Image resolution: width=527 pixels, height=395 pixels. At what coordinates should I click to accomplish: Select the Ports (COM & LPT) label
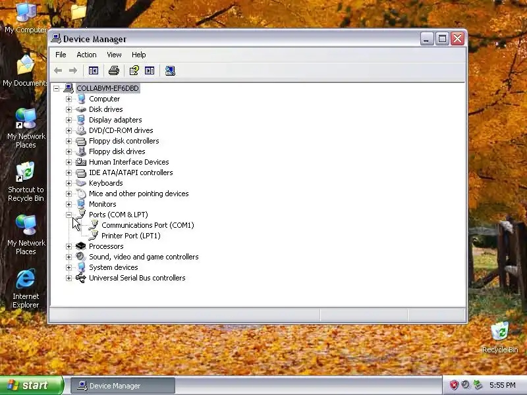tap(119, 215)
